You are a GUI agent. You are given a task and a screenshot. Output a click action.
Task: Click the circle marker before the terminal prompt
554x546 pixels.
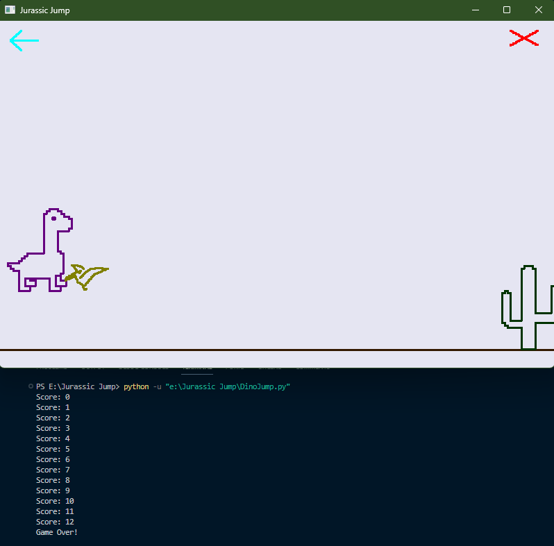coord(31,386)
